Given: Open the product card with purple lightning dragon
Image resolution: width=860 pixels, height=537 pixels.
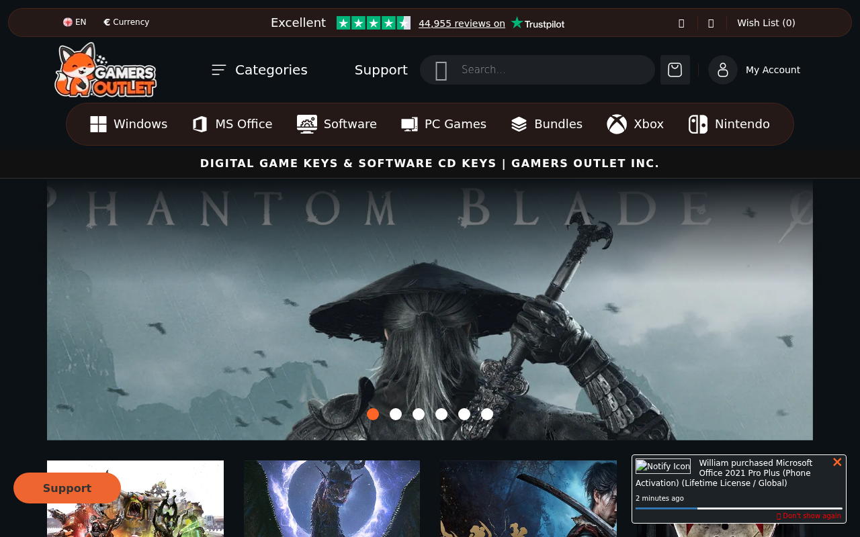Looking at the screenshot, I should (x=332, y=499).
